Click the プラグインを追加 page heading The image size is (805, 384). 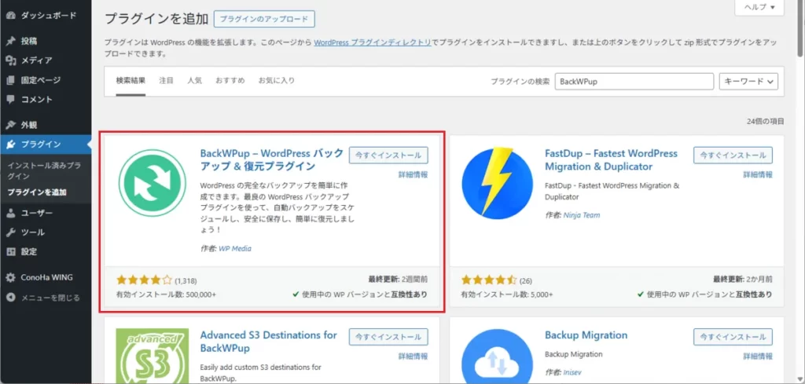pos(156,19)
